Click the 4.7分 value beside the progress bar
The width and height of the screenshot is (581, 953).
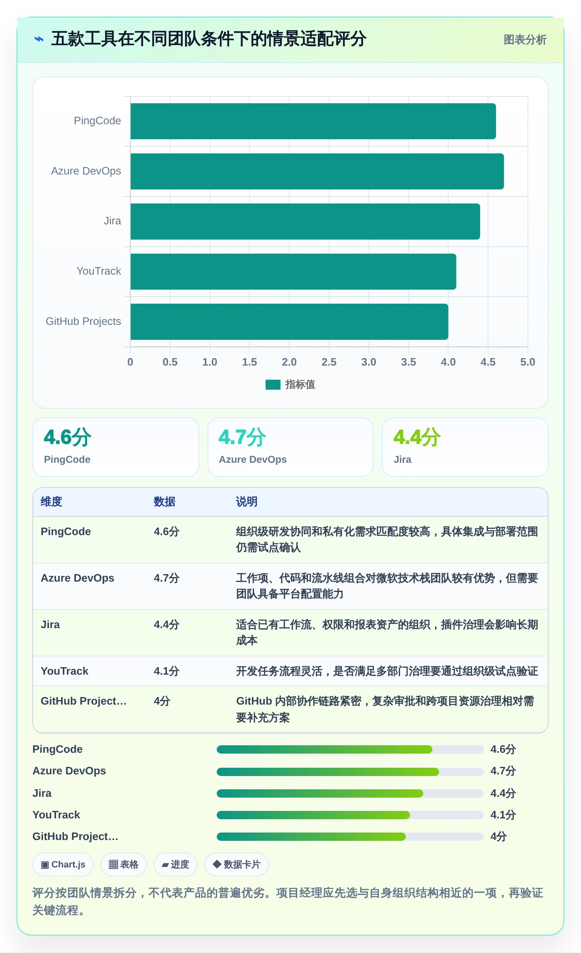pos(503,771)
